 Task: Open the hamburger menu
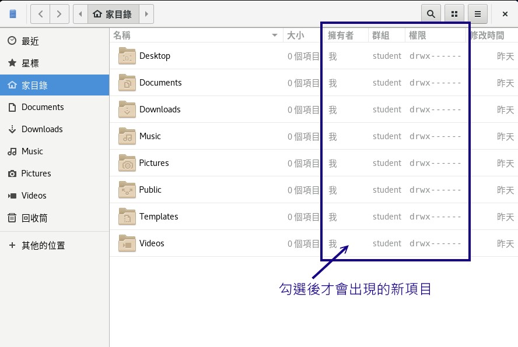coord(477,13)
